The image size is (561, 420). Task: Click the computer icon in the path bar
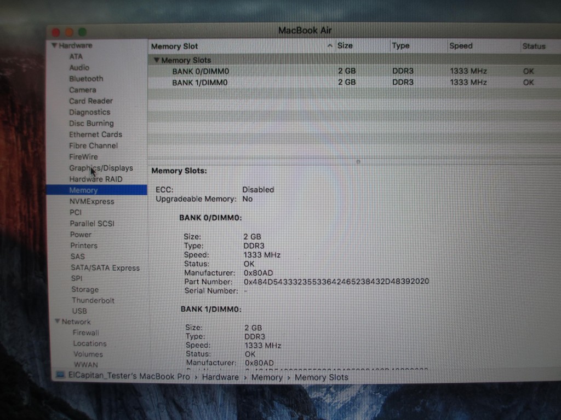tap(60, 375)
